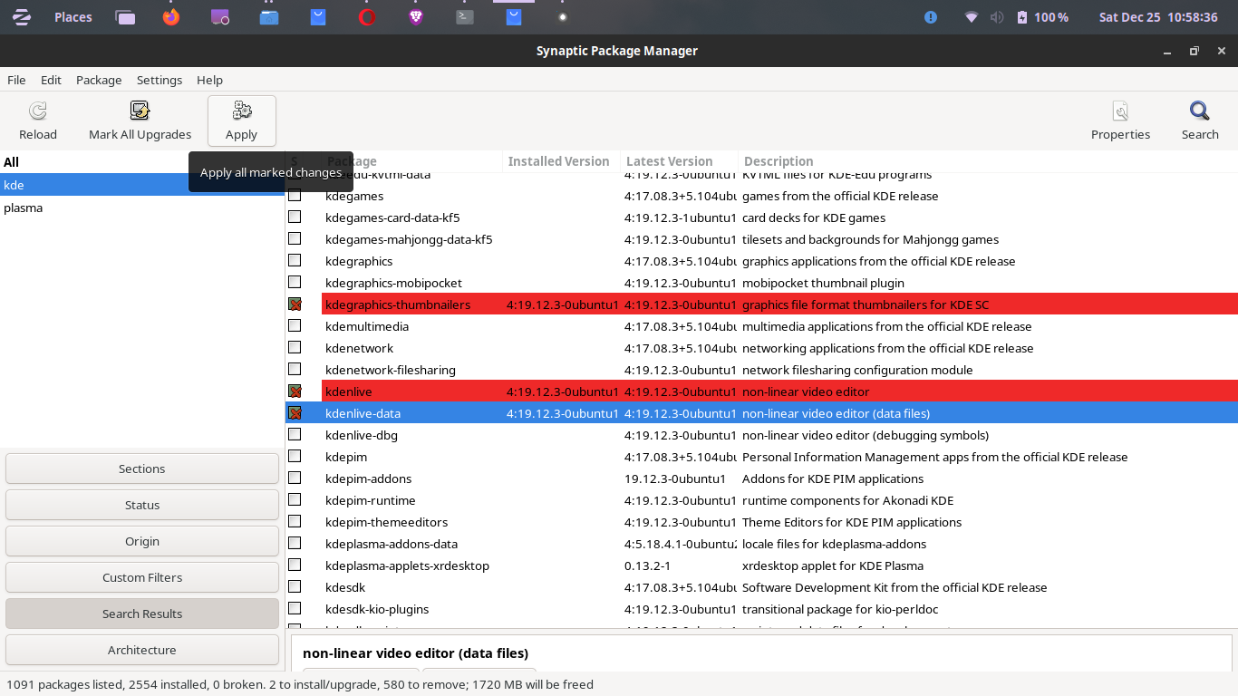Click the volume icon in system tray

pos(997,17)
